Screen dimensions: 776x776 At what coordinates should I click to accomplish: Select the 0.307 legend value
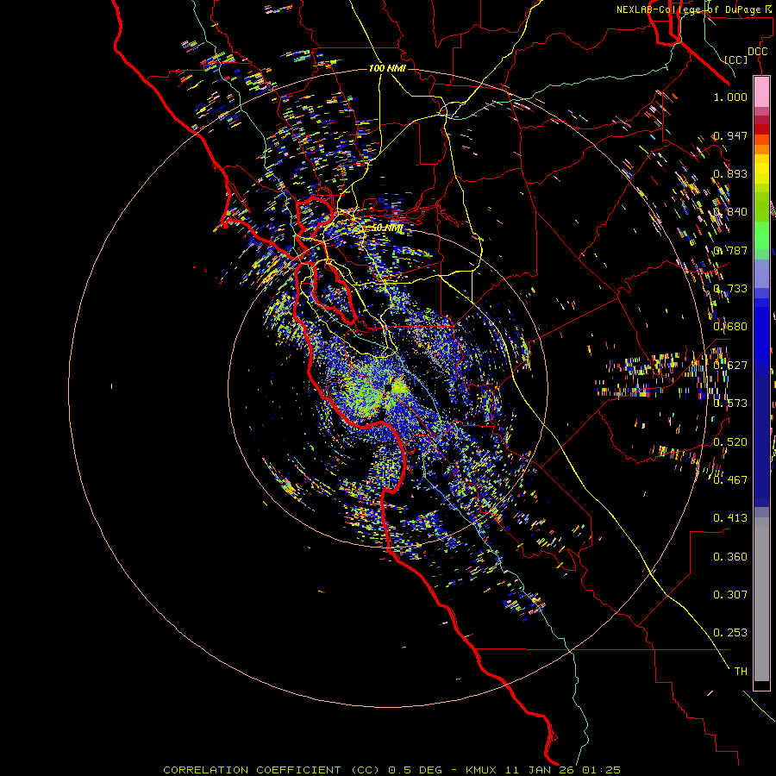730,594
